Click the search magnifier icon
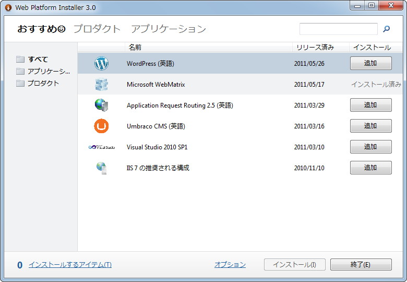The width and height of the screenshot is (407, 282). [x=386, y=29]
